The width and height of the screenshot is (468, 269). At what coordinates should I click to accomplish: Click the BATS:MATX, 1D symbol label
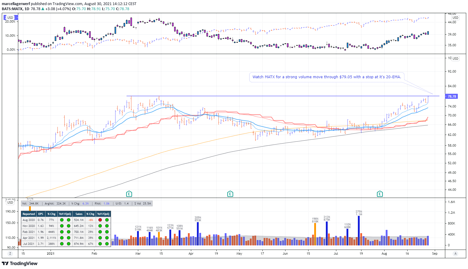tap(16, 9)
